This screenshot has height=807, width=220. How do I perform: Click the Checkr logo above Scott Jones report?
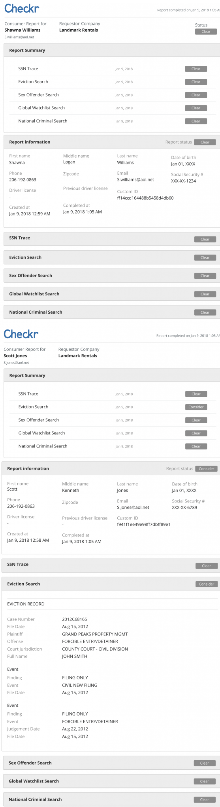(x=21, y=334)
